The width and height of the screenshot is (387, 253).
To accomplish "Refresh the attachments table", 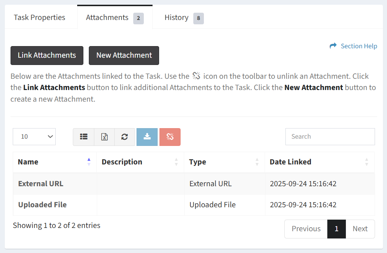I will point(125,137).
